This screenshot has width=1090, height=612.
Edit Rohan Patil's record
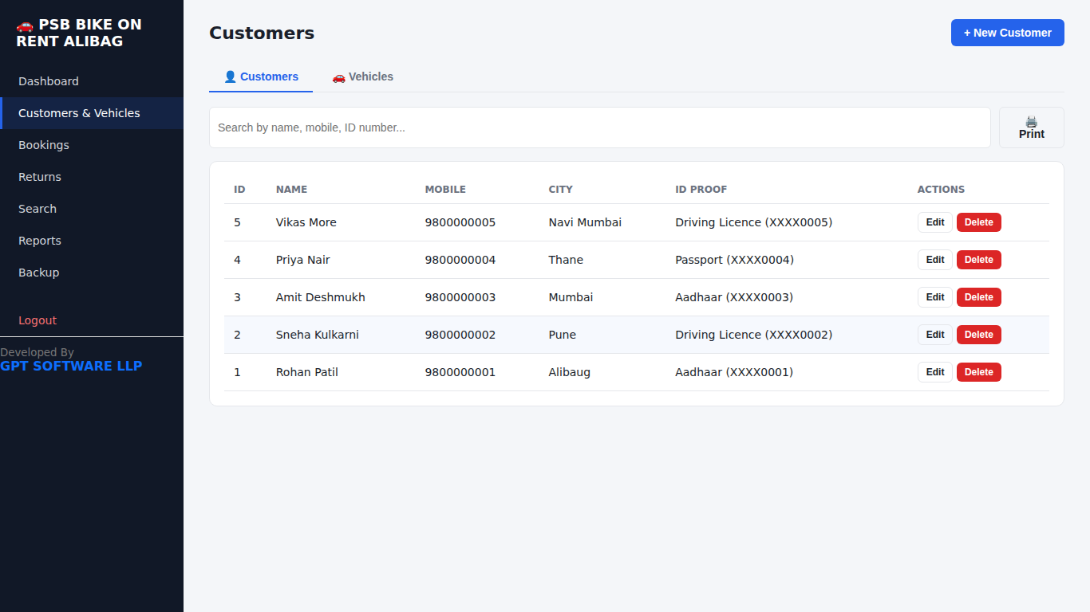click(935, 372)
